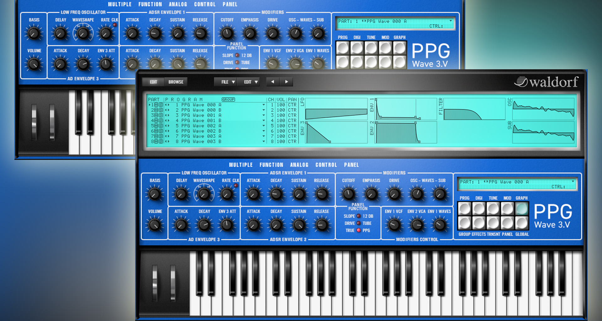Click the EFFECTS page button
The height and width of the screenshot is (321, 602).
click(479, 223)
